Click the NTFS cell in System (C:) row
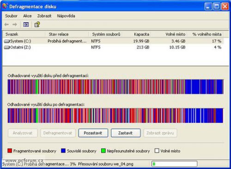Image resolution: width=231 pixels, height=169 pixels. pos(96,41)
